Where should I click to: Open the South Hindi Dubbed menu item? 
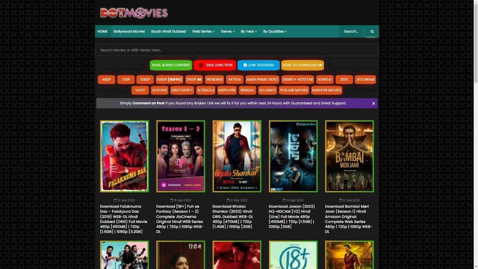coord(169,31)
